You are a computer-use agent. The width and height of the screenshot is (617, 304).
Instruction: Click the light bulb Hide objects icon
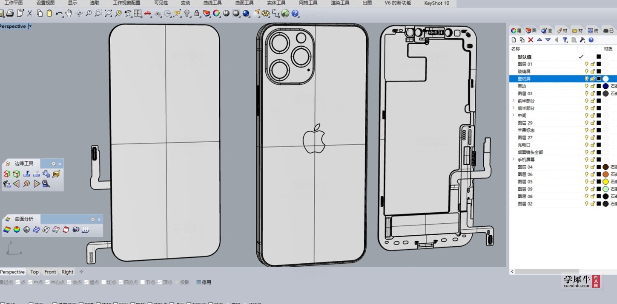[187, 14]
